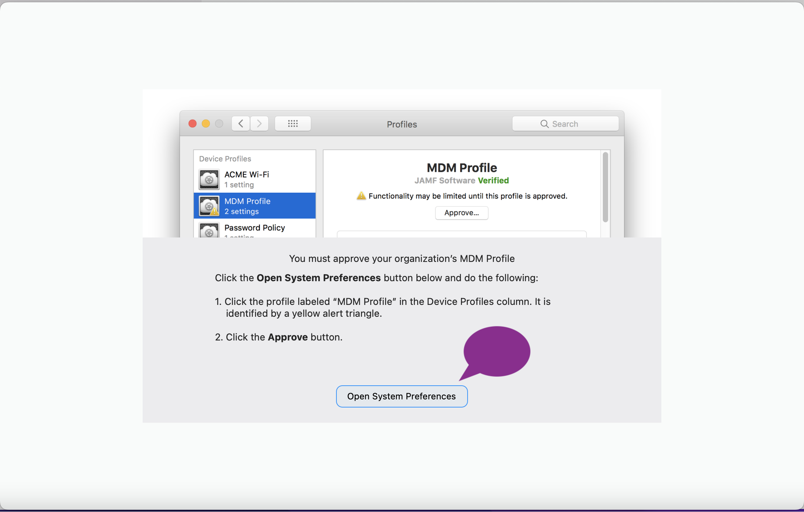Click the ACME Wi-Fi profile gear icon
Viewport: 804px width, 512px height.
(x=209, y=179)
